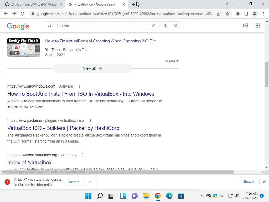This screenshot has height=202, width=269.
Task: Open Windows Security tray icon
Action: (215, 196)
